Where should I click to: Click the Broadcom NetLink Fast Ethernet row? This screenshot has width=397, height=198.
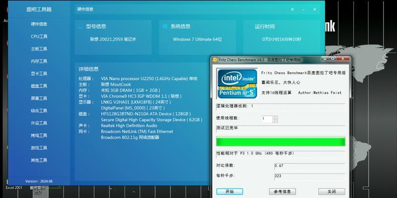click(137, 132)
